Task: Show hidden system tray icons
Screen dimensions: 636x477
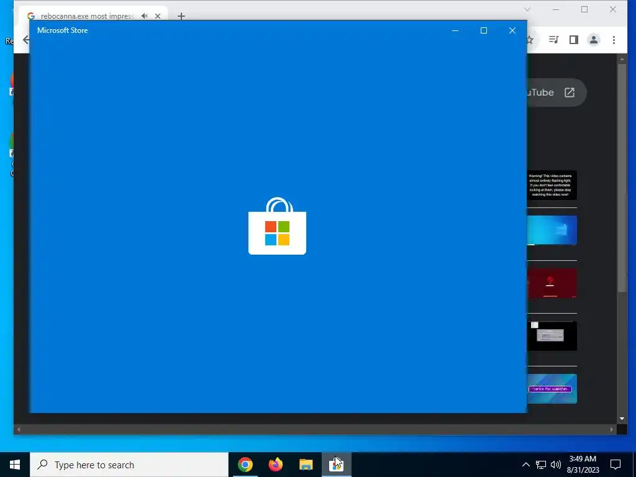Action: tap(525, 465)
